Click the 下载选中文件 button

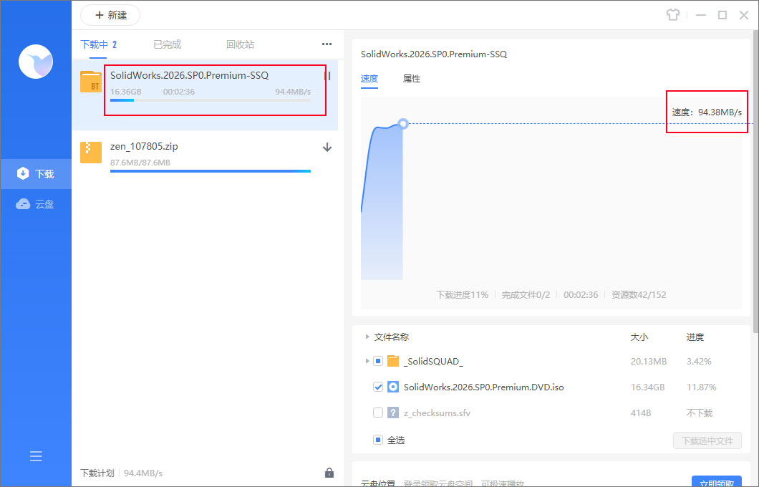pos(707,440)
